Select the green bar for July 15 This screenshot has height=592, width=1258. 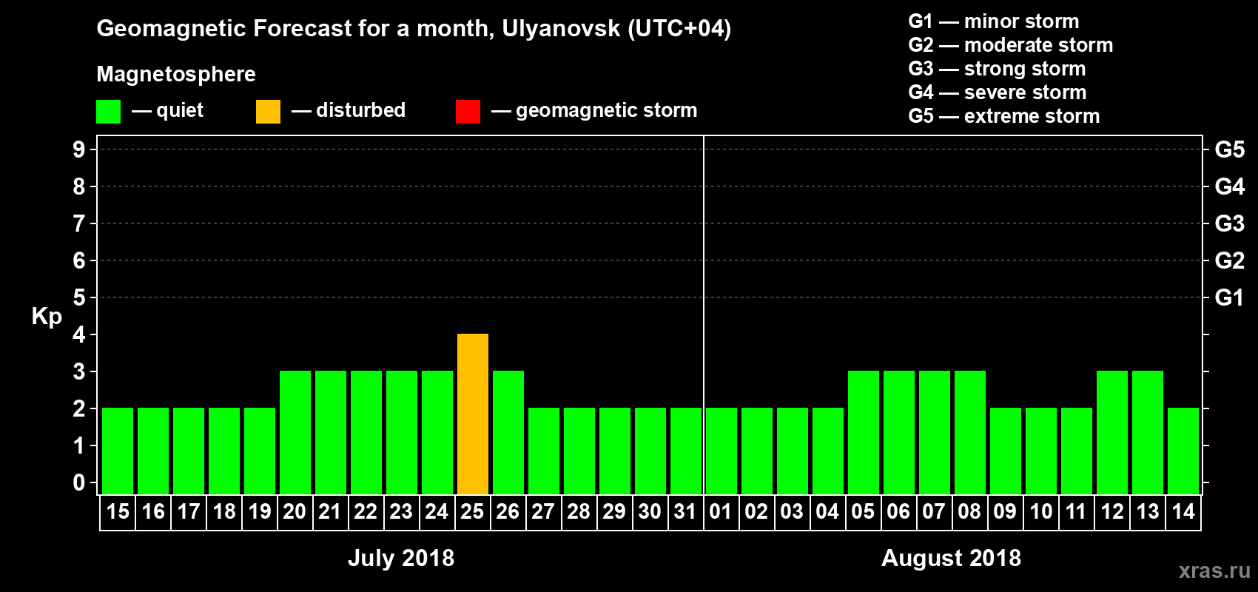pyautogui.click(x=118, y=451)
